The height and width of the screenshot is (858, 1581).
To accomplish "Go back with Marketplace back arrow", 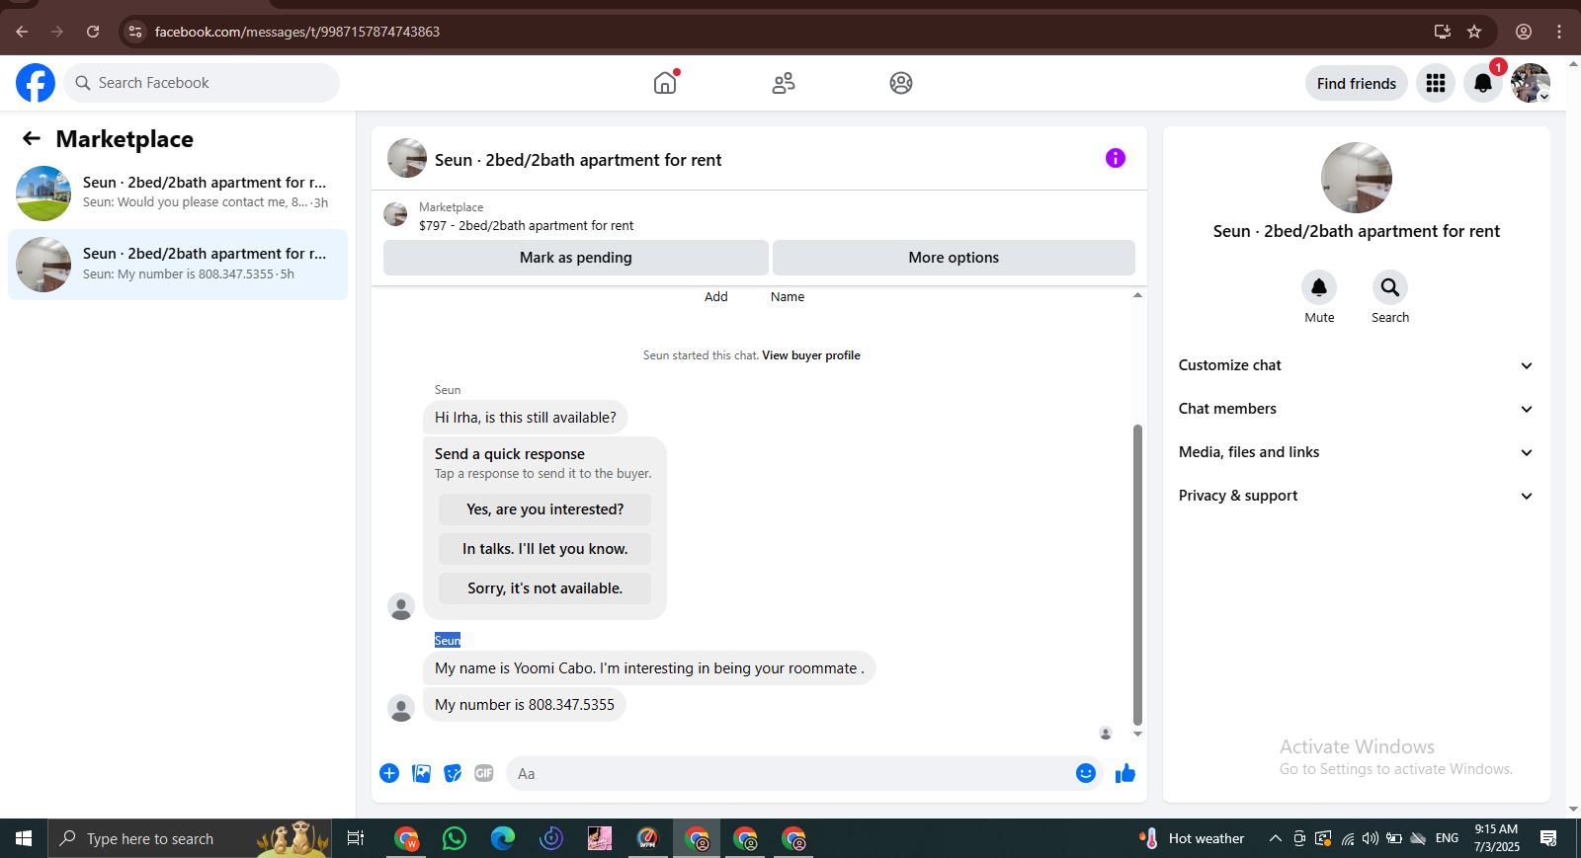I will 32,139.
